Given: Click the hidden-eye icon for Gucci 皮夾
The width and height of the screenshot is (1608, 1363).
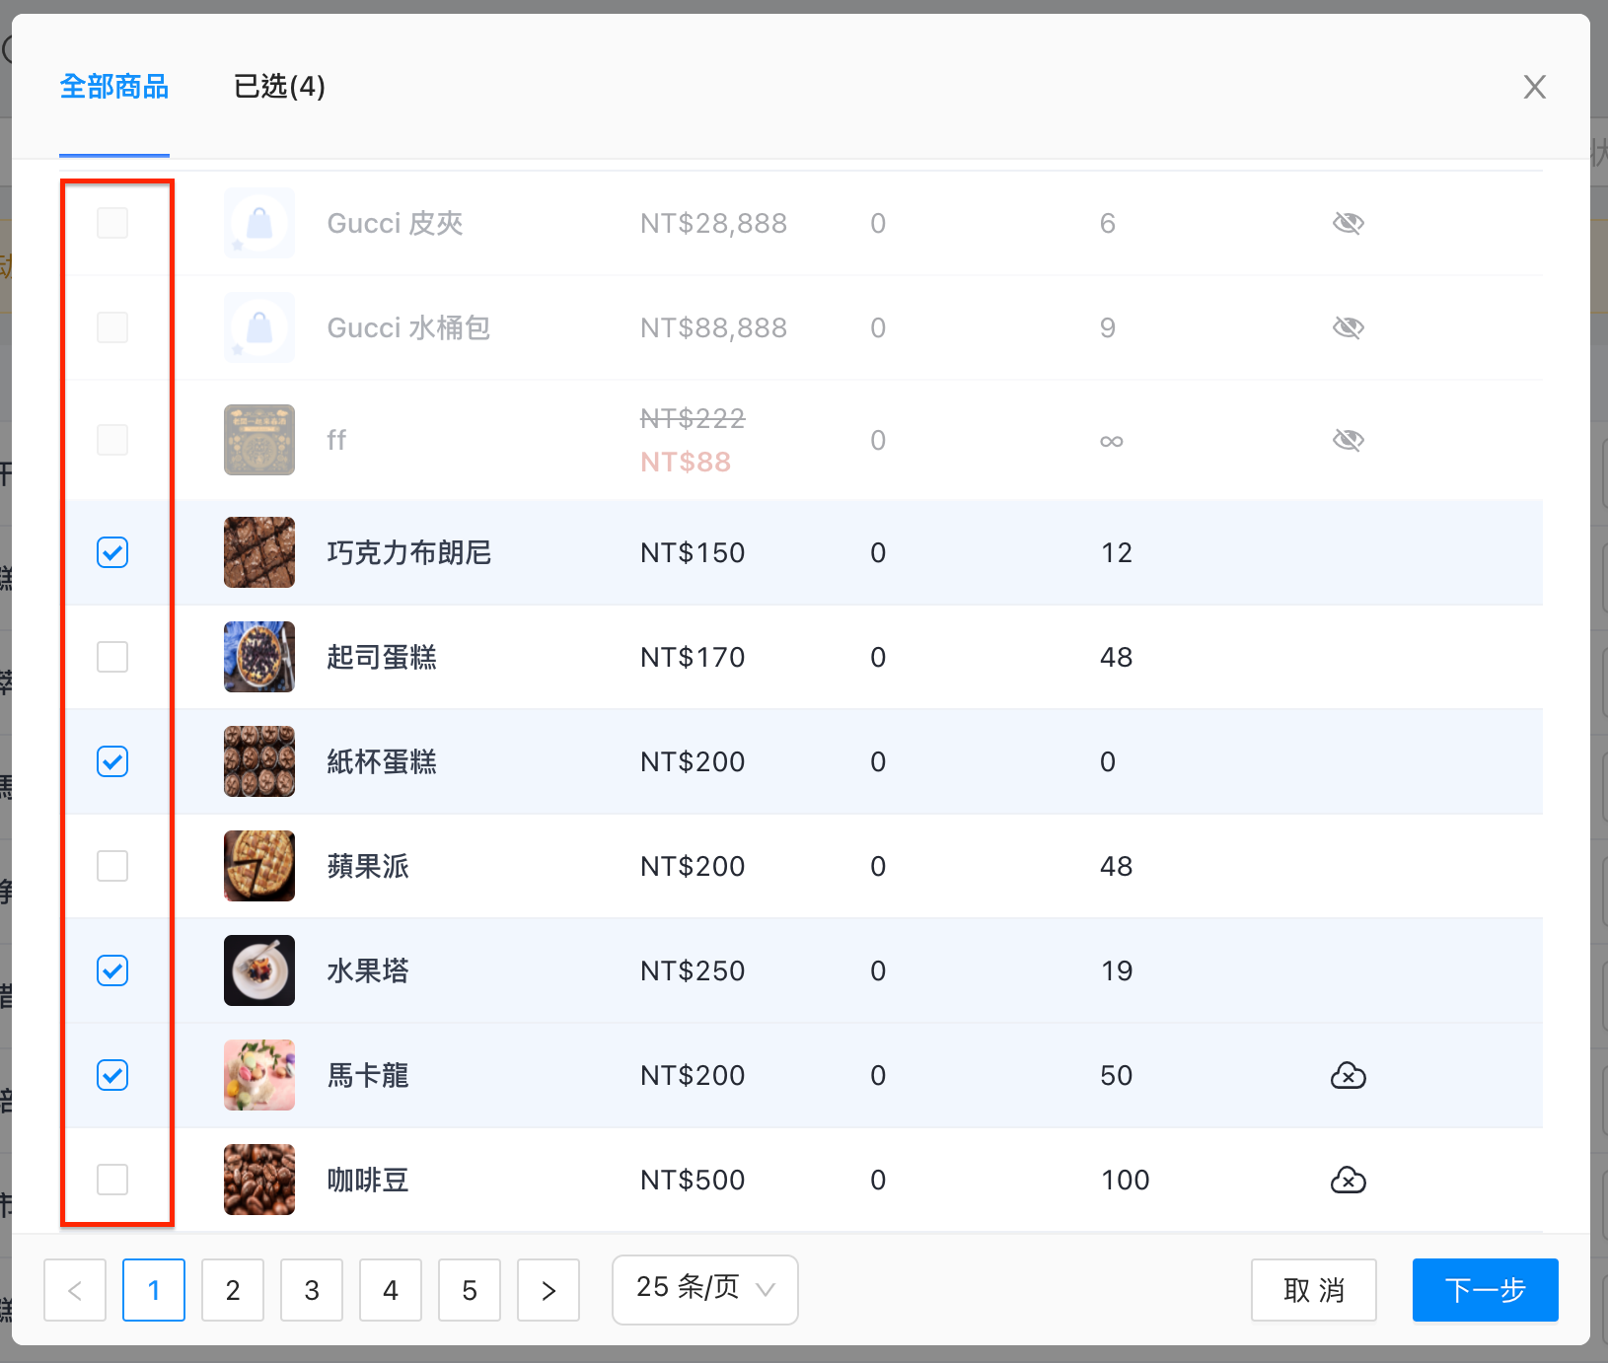Looking at the screenshot, I should 1348,223.
